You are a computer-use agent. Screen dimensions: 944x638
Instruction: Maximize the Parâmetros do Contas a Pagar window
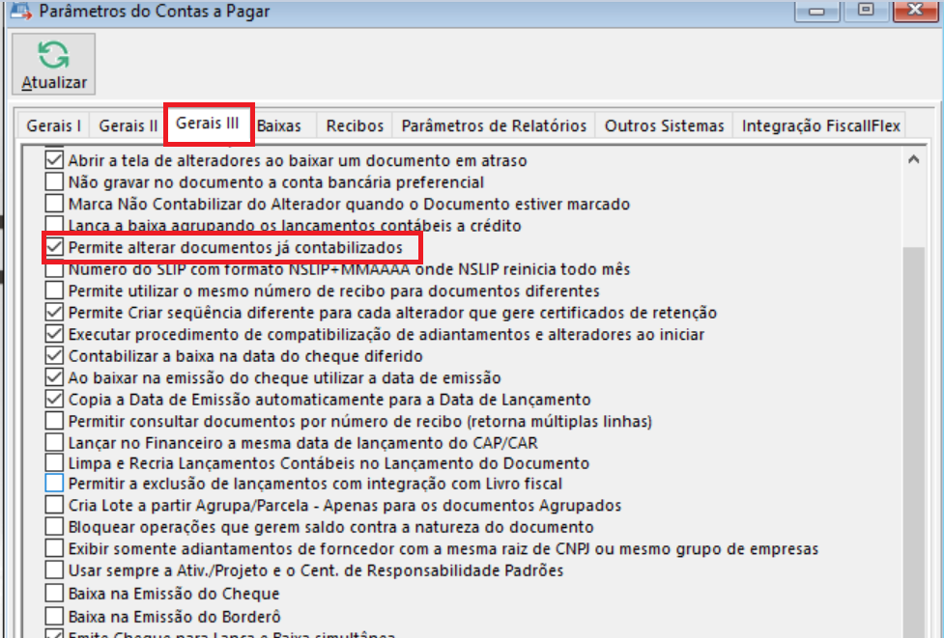tap(866, 11)
